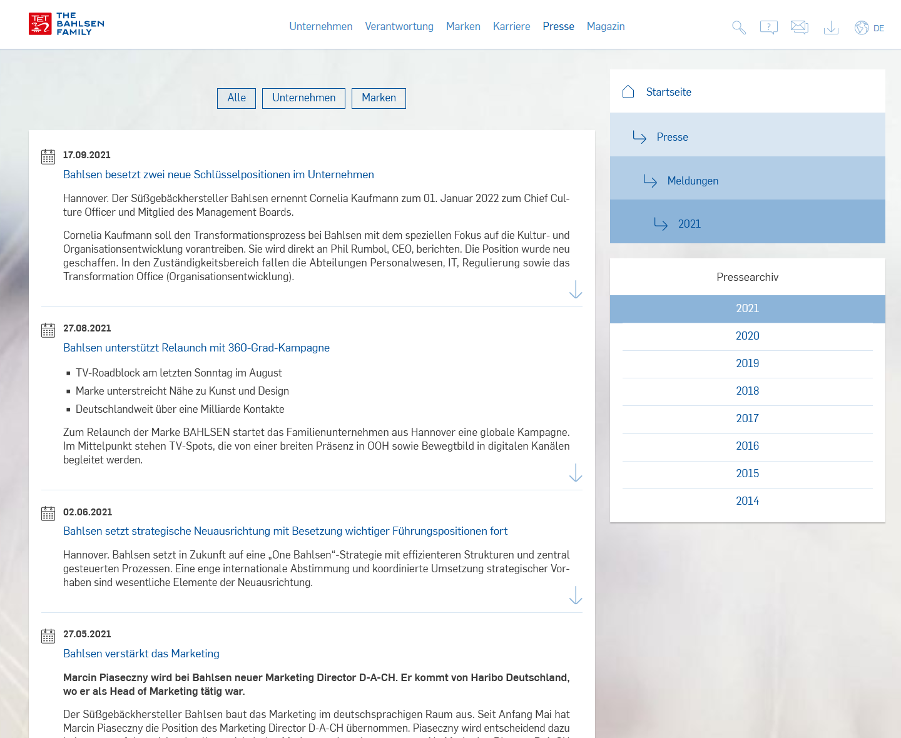Screen dimensions: 901x738
Task: Click the Pressearchiv heading
Action: [x=748, y=277]
